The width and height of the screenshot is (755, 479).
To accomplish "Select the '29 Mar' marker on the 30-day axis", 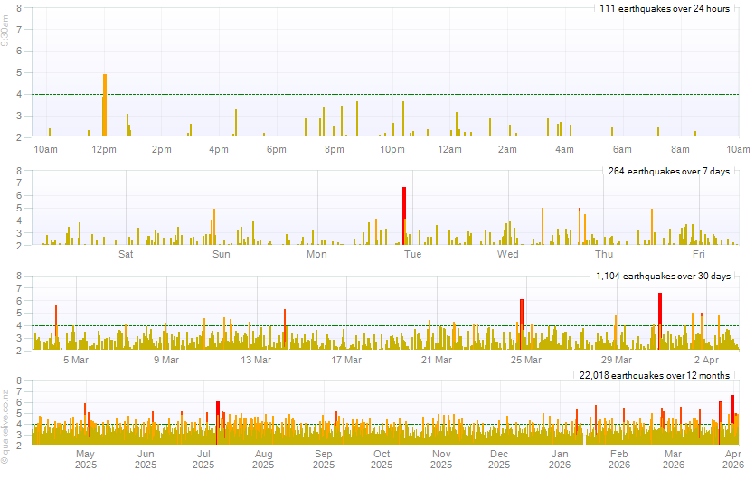I will tap(617, 360).
